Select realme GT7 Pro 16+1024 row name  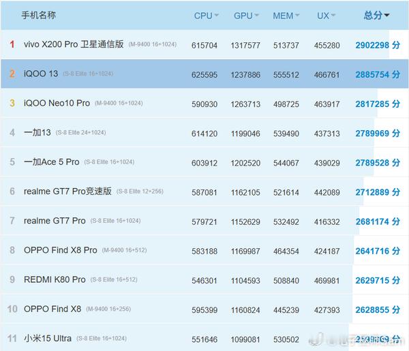pyautogui.click(x=55, y=221)
